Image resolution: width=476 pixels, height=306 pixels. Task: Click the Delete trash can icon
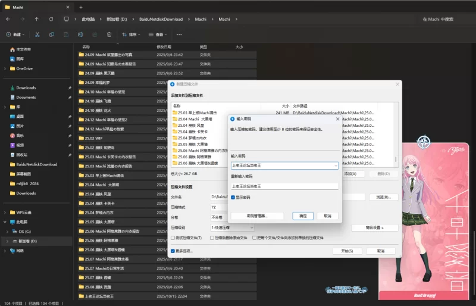coord(109,35)
